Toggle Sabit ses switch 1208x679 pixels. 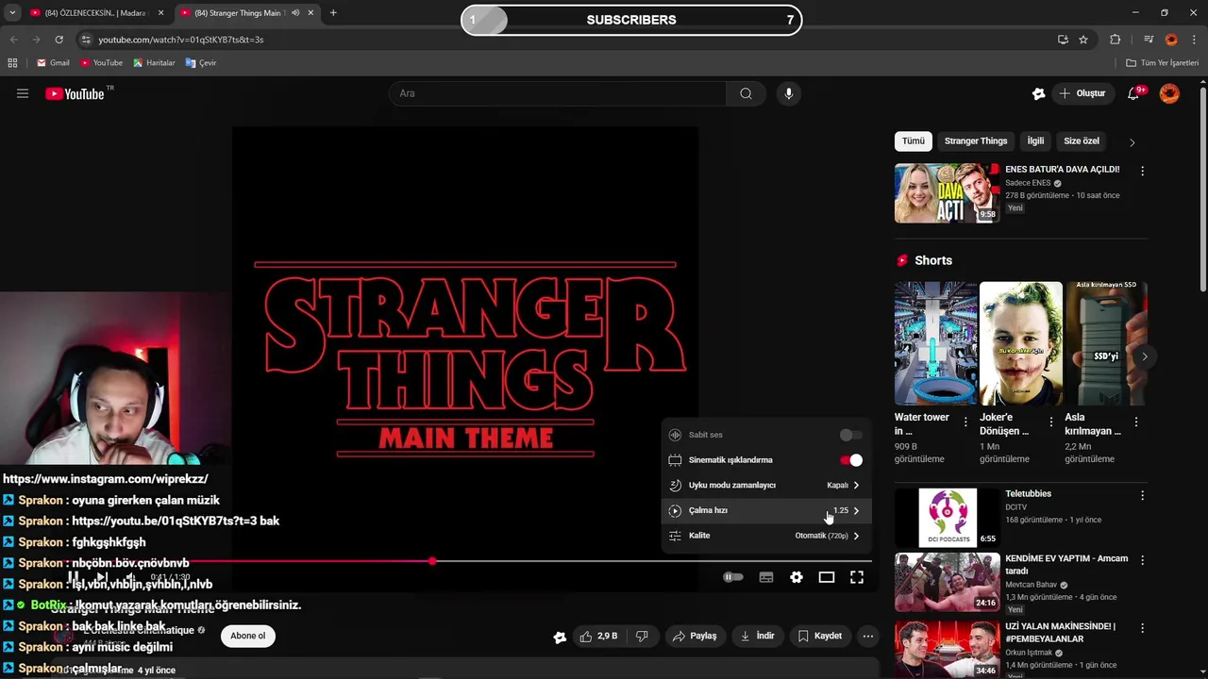(850, 435)
